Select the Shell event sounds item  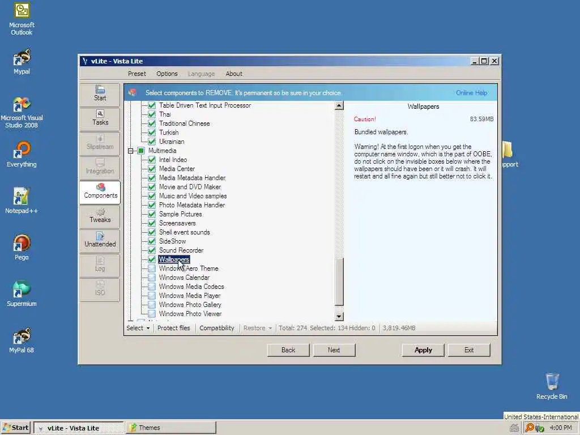click(x=184, y=232)
